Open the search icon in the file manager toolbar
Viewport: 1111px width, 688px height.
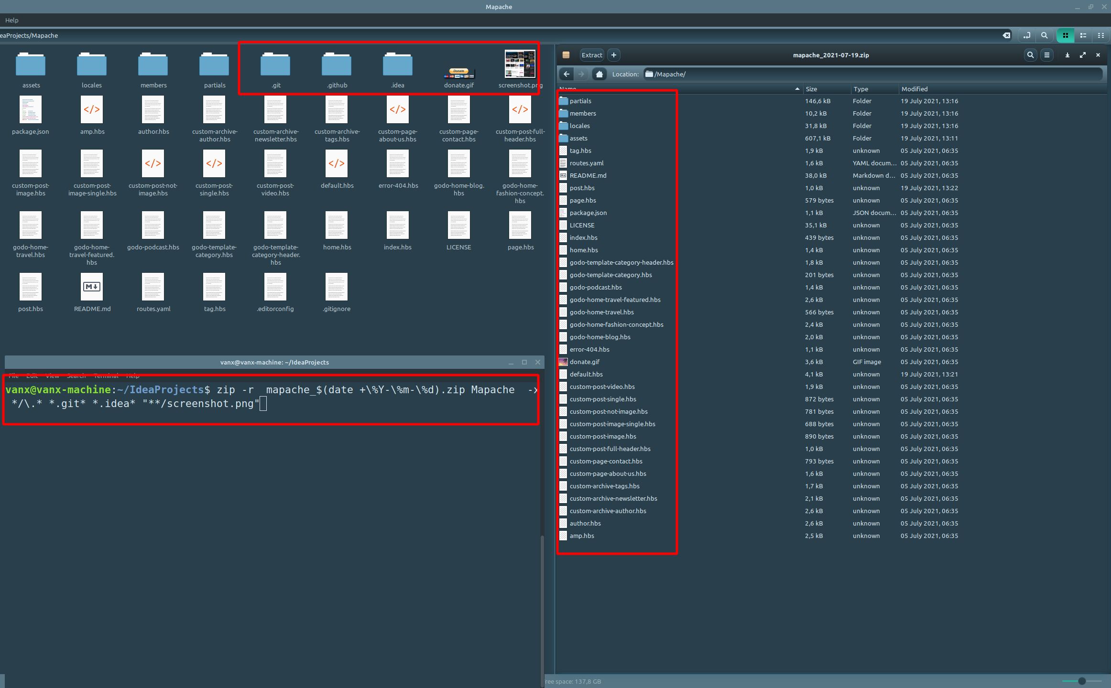click(1044, 35)
